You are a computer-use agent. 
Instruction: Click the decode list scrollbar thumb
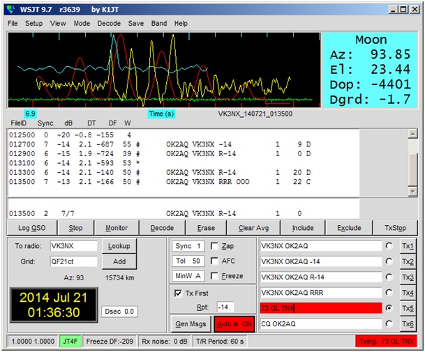412,169
